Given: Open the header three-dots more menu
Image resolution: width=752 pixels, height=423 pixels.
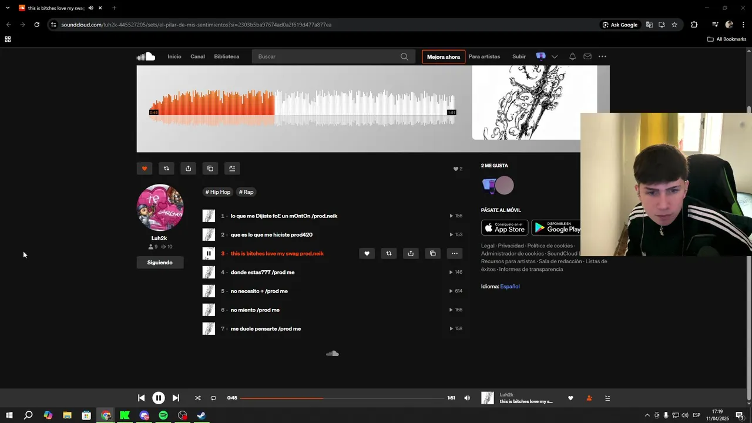Looking at the screenshot, I should coord(602,56).
